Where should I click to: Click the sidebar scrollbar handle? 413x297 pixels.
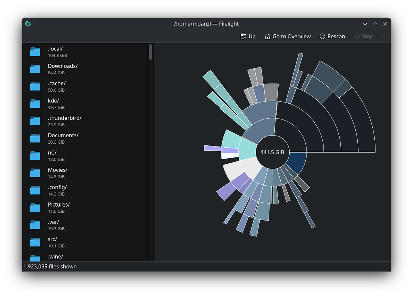[x=150, y=52]
